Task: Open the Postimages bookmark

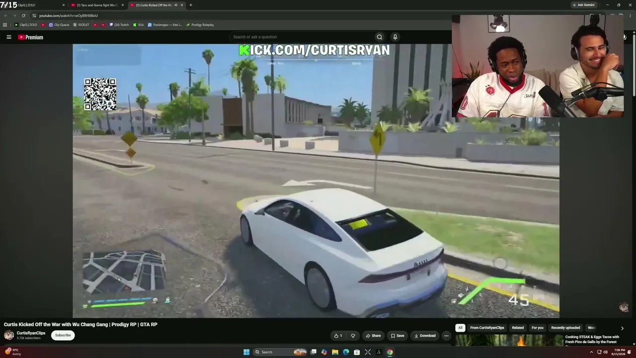Action: point(164,25)
